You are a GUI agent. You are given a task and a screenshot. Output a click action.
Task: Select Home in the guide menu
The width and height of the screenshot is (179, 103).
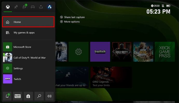click(28, 22)
